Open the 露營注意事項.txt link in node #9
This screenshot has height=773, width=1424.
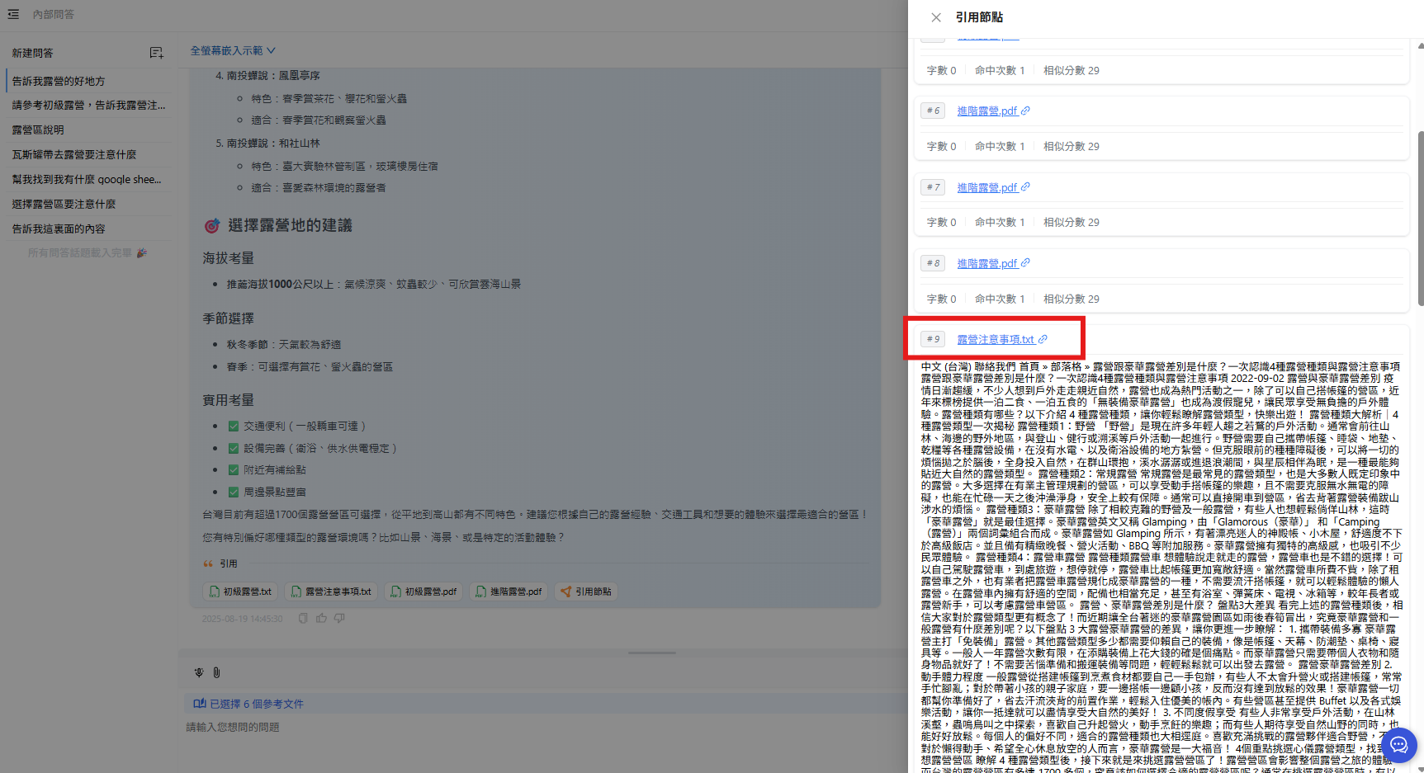[996, 339]
